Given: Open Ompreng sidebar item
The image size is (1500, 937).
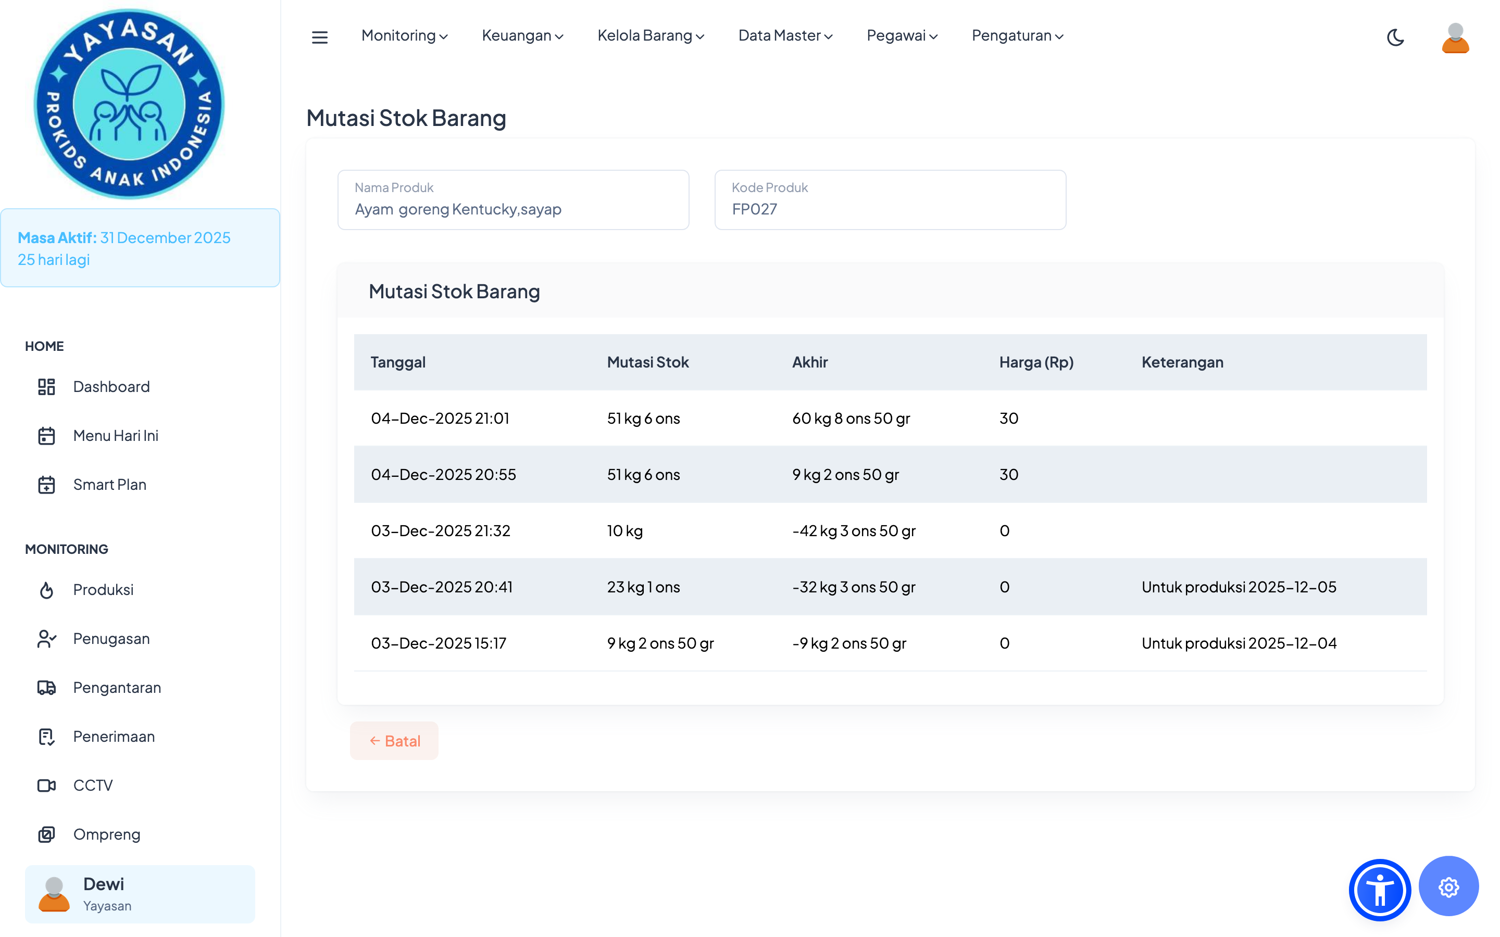Looking at the screenshot, I should tap(106, 834).
